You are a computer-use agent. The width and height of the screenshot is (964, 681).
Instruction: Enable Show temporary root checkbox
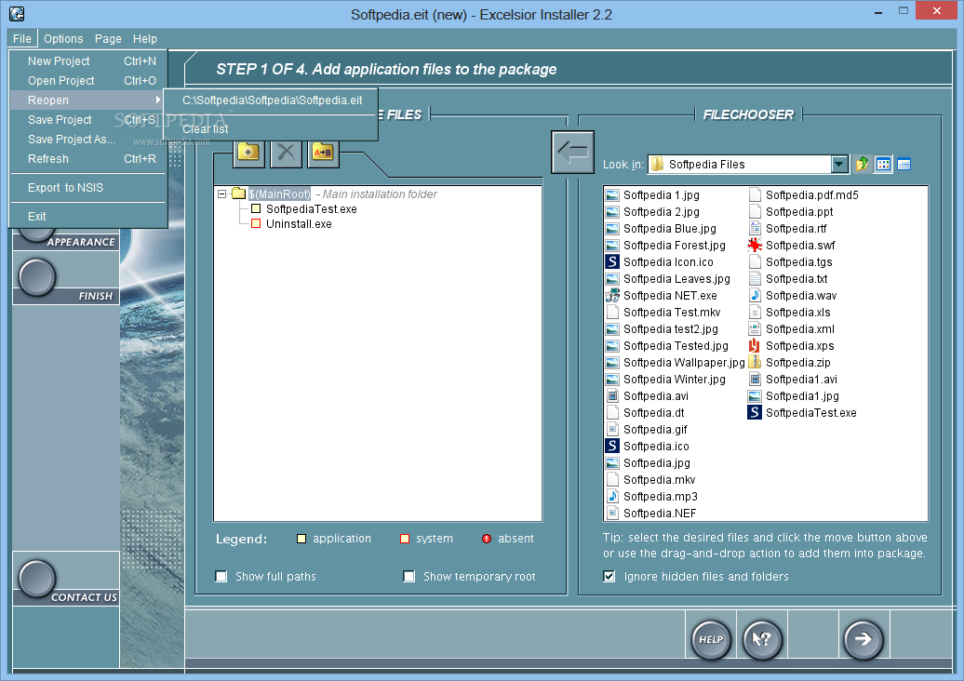tap(408, 577)
